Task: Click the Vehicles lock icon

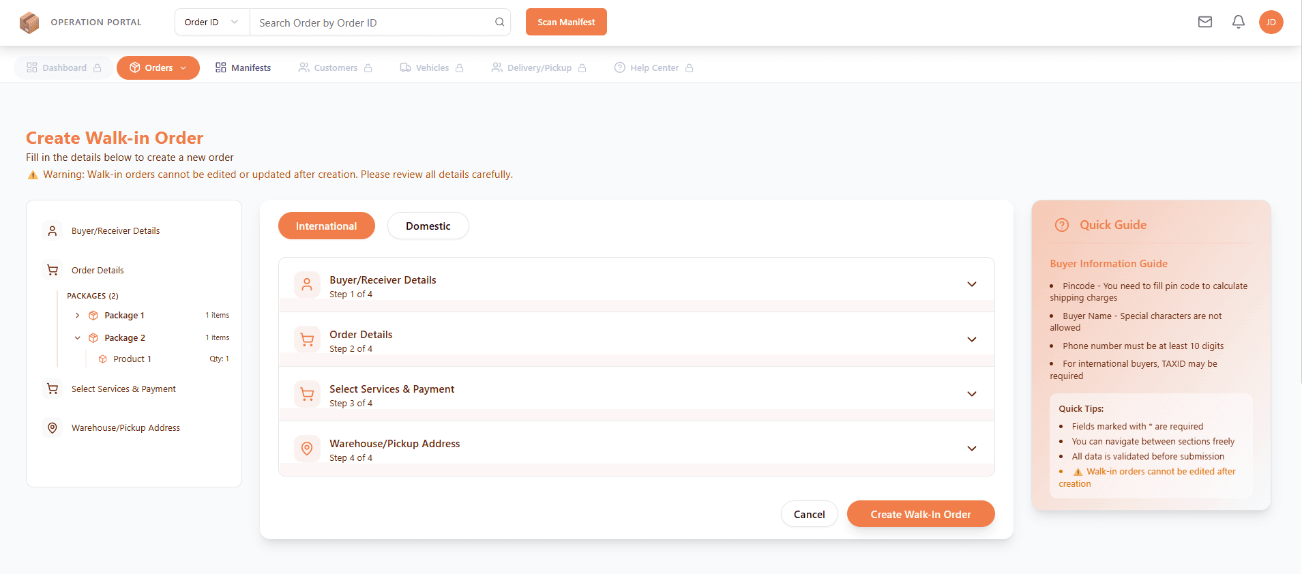Action: tap(460, 68)
